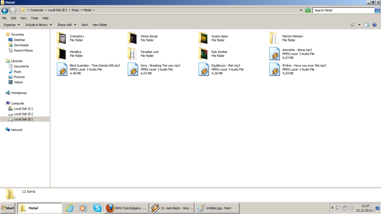Select Videos library
Viewport: 381px width, 214px height.
(x=18, y=82)
